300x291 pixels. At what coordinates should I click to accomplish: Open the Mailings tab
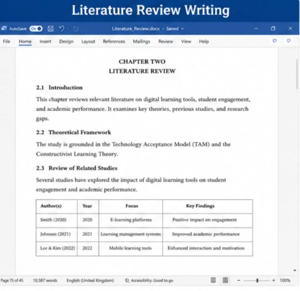[141, 41]
